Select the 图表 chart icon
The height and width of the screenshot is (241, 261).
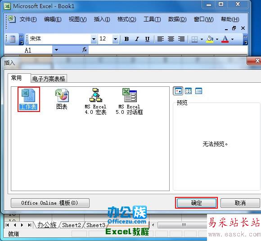coord(62,99)
